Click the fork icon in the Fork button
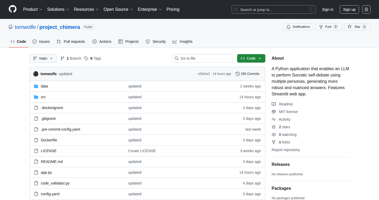Screen dimensions: 379x200 (321, 27)
